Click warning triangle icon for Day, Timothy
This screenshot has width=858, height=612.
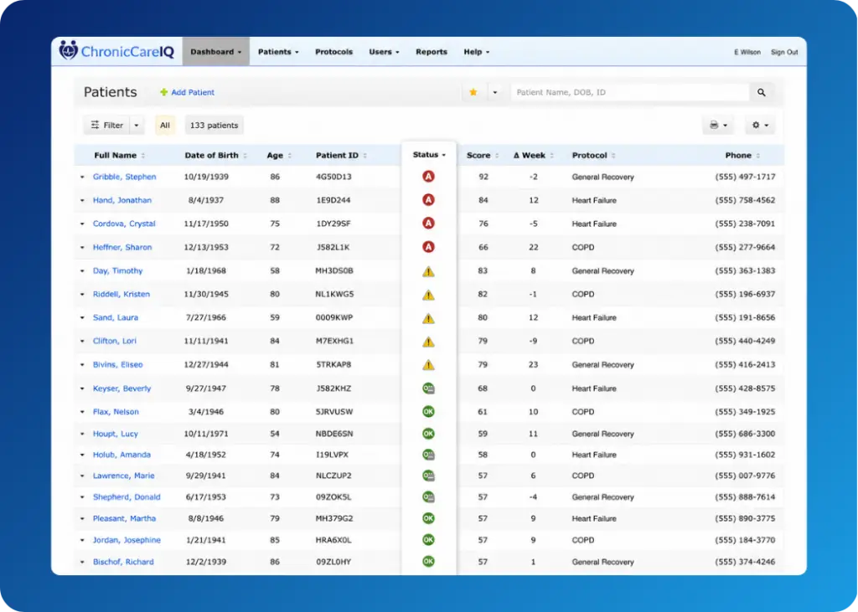point(428,271)
